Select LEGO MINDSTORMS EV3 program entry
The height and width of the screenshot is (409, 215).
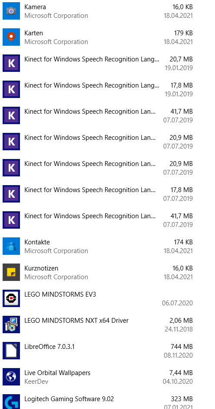click(98, 298)
